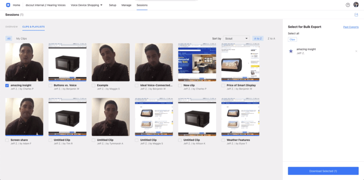364x180 pixels.
Task: Tick the Screen share clip checkbox
Action: (7, 140)
